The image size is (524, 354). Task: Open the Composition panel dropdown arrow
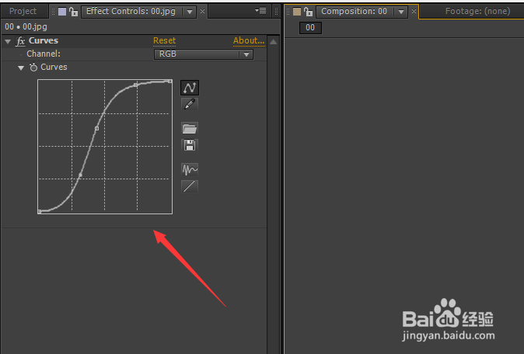click(401, 12)
